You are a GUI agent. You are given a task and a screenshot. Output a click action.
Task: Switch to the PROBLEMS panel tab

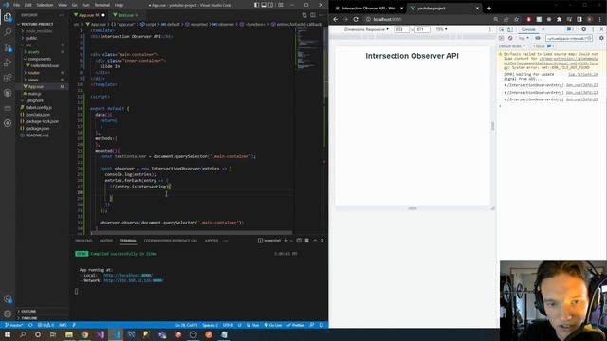coord(83,241)
